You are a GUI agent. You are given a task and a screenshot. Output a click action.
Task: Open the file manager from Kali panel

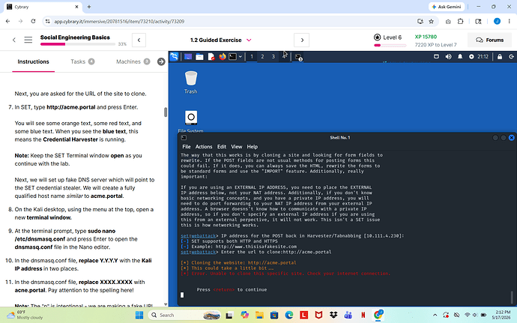point(199,57)
